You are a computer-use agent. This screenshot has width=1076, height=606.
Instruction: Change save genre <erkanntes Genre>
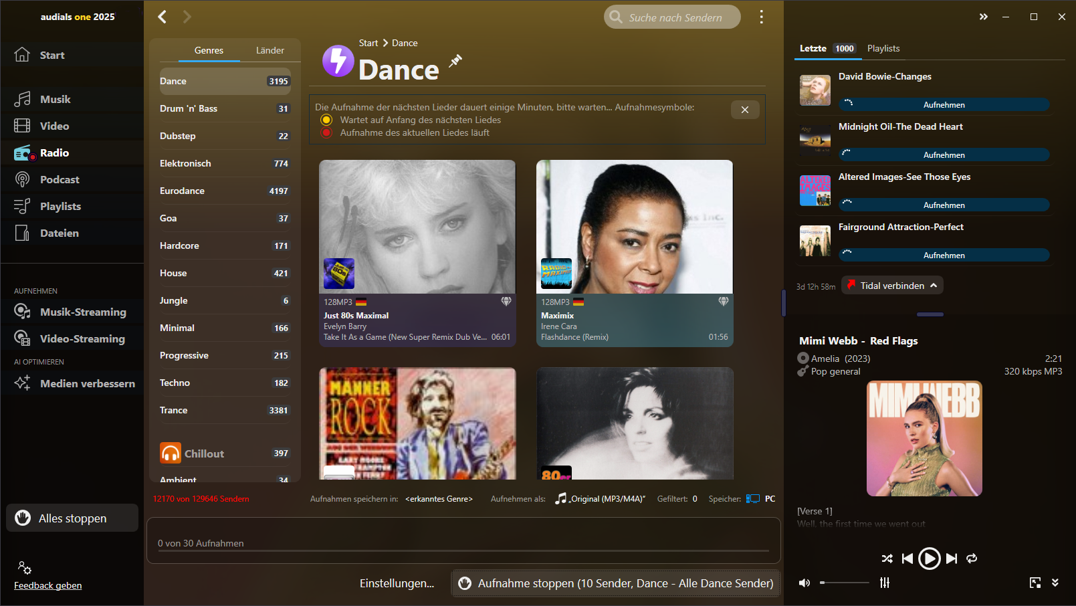coord(439,499)
